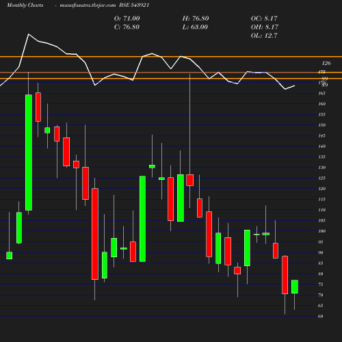Viewport: 342px width, 342px height.
Task: Click the 135 price axis label
Action: tap(321, 157)
